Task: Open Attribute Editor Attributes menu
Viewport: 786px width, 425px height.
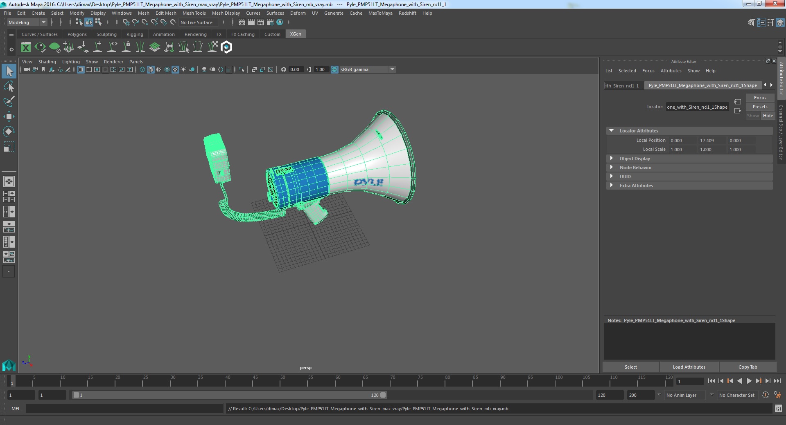Action: click(x=671, y=71)
